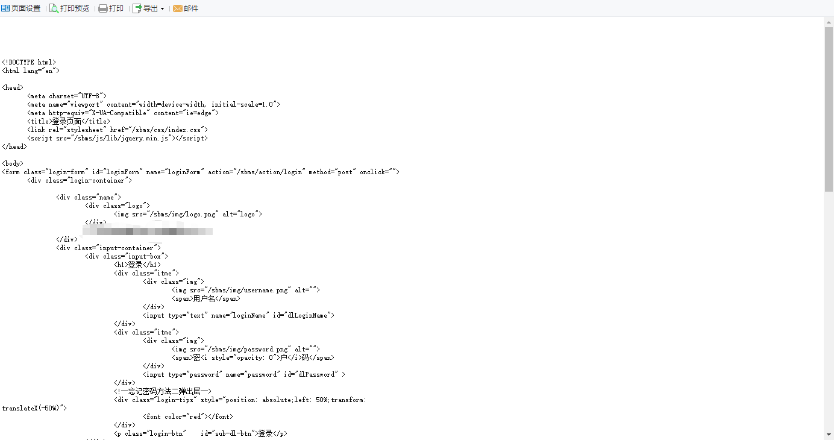The height and width of the screenshot is (440, 834).
Task: Open 打印预览 print preview
Action: pyautogui.click(x=69, y=8)
